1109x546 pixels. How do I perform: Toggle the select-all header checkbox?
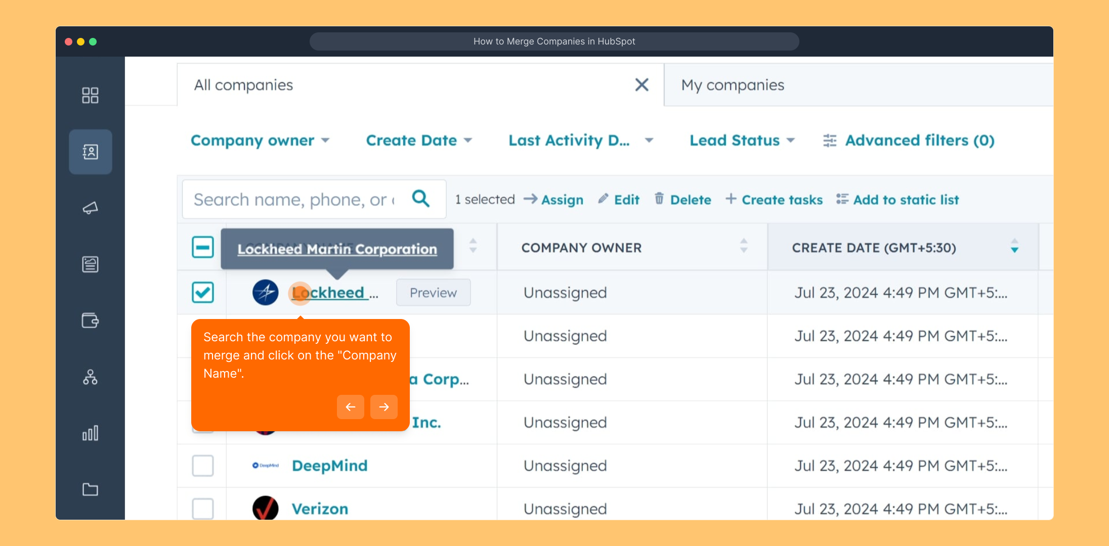(x=203, y=247)
